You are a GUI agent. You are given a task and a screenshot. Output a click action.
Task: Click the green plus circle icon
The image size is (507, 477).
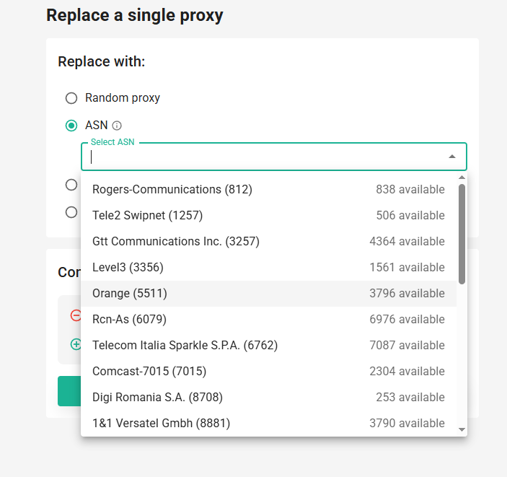click(76, 344)
